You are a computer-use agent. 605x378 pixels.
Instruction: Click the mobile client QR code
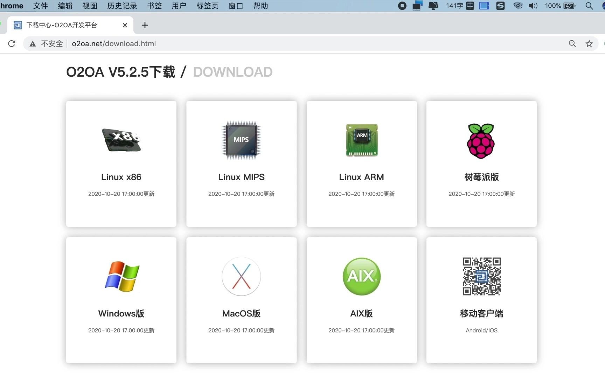click(481, 276)
